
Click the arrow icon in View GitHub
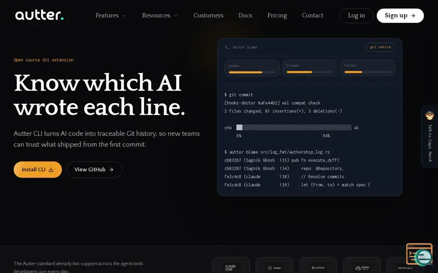[111, 169]
